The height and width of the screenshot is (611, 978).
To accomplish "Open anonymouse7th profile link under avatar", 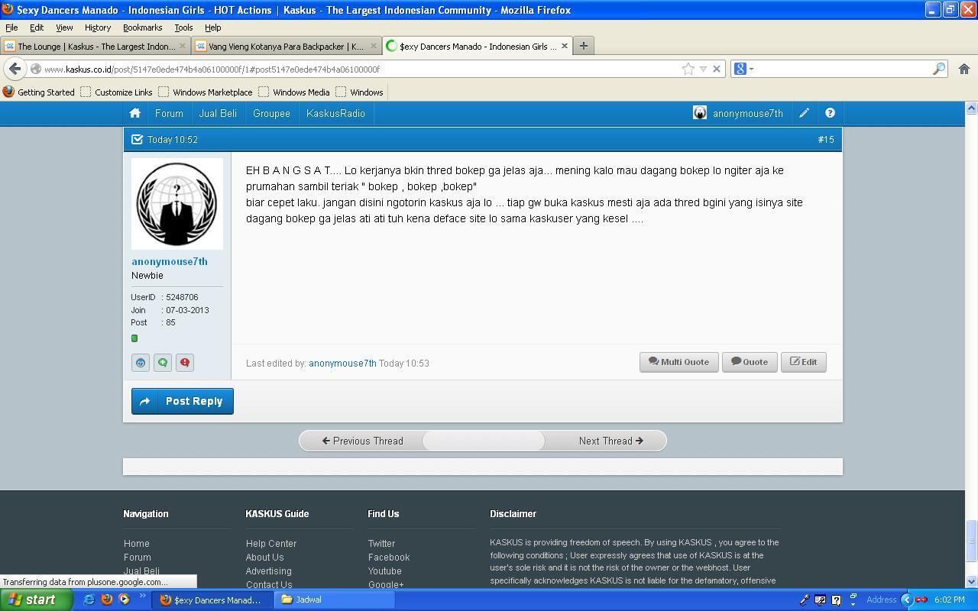I will tap(170, 261).
